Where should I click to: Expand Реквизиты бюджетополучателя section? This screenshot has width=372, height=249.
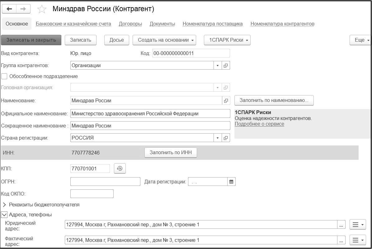click(4, 205)
